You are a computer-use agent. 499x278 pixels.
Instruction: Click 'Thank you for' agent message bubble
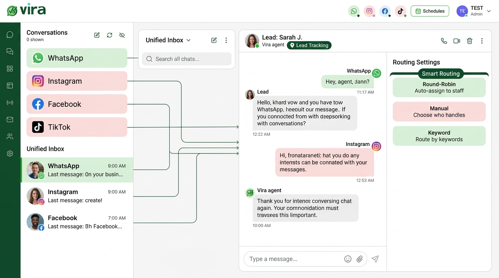point(305,208)
